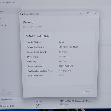Click the Drive 0 heading
Screen dimensions: 111x111
pos(28,22)
